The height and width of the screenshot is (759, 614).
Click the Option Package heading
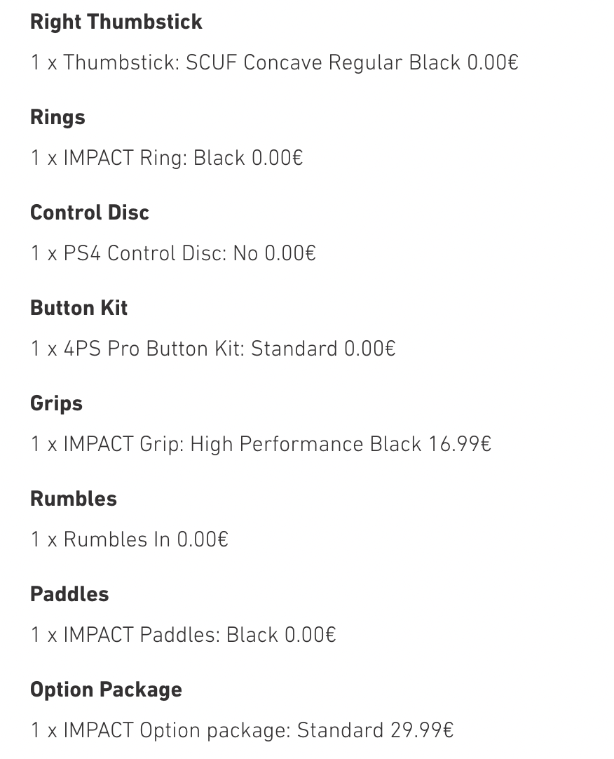coord(106,690)
